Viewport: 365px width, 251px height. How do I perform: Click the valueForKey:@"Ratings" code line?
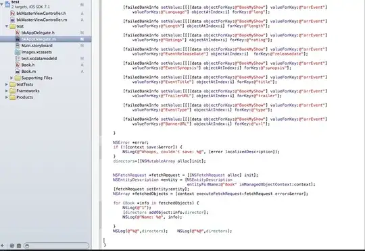pos(202,40)
